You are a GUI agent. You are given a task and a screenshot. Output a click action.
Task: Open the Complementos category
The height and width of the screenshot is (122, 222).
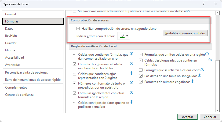[x=33, y=87]
